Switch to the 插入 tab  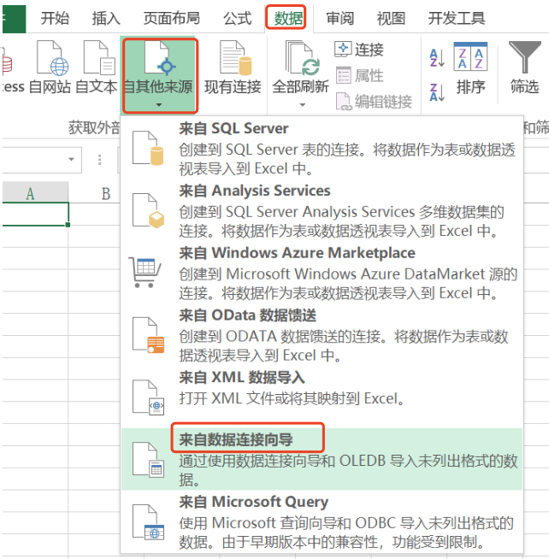(x=106, y=18)
